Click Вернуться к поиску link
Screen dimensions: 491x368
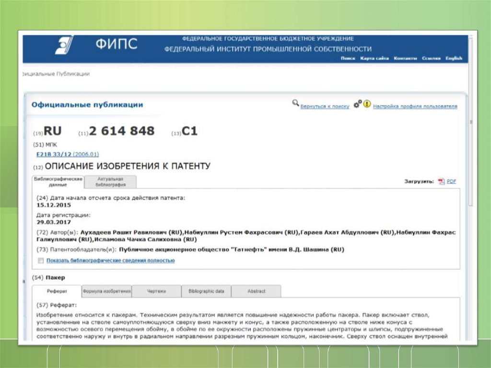(325, 107)
